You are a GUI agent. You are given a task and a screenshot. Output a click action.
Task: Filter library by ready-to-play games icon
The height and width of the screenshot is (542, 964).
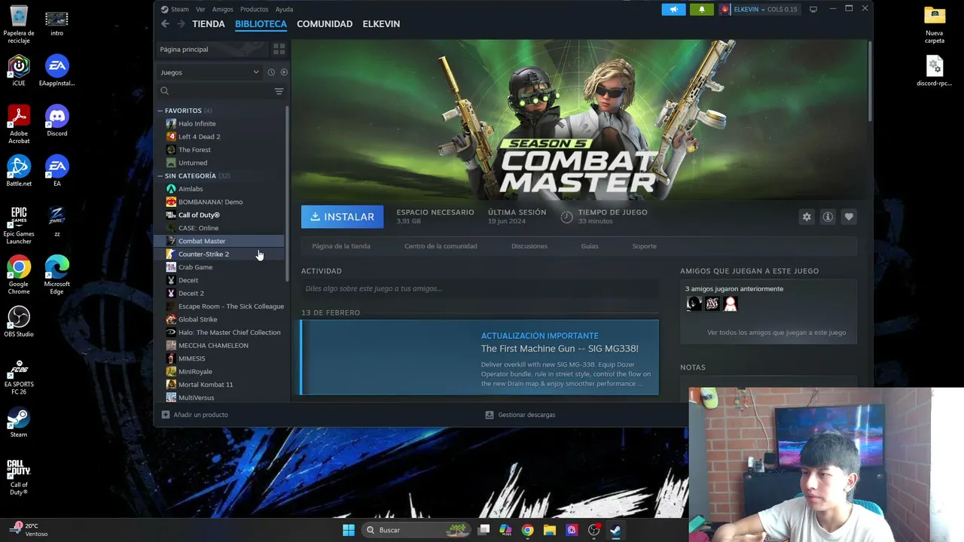pos(284,72)
